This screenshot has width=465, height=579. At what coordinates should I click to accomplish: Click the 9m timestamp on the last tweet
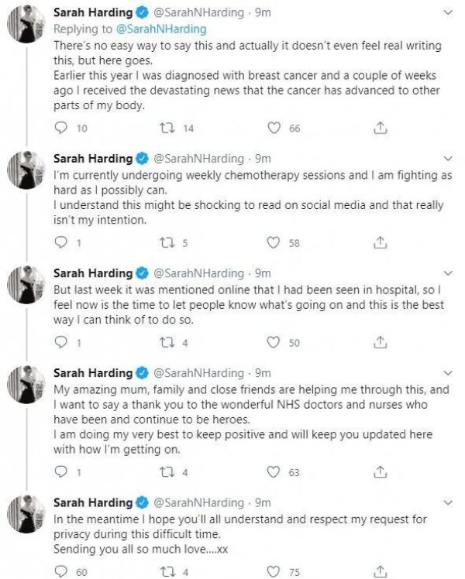pyautogui.click(x=263, y=503)
